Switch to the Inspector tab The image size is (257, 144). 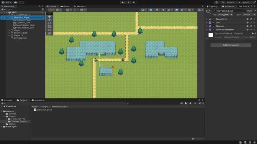[228, 6]
